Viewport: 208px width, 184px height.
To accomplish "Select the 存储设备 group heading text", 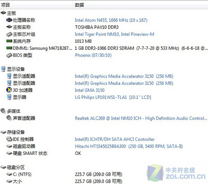I will click(x=16, y=132).
